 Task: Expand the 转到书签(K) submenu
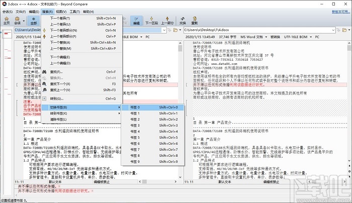[82, 114]
